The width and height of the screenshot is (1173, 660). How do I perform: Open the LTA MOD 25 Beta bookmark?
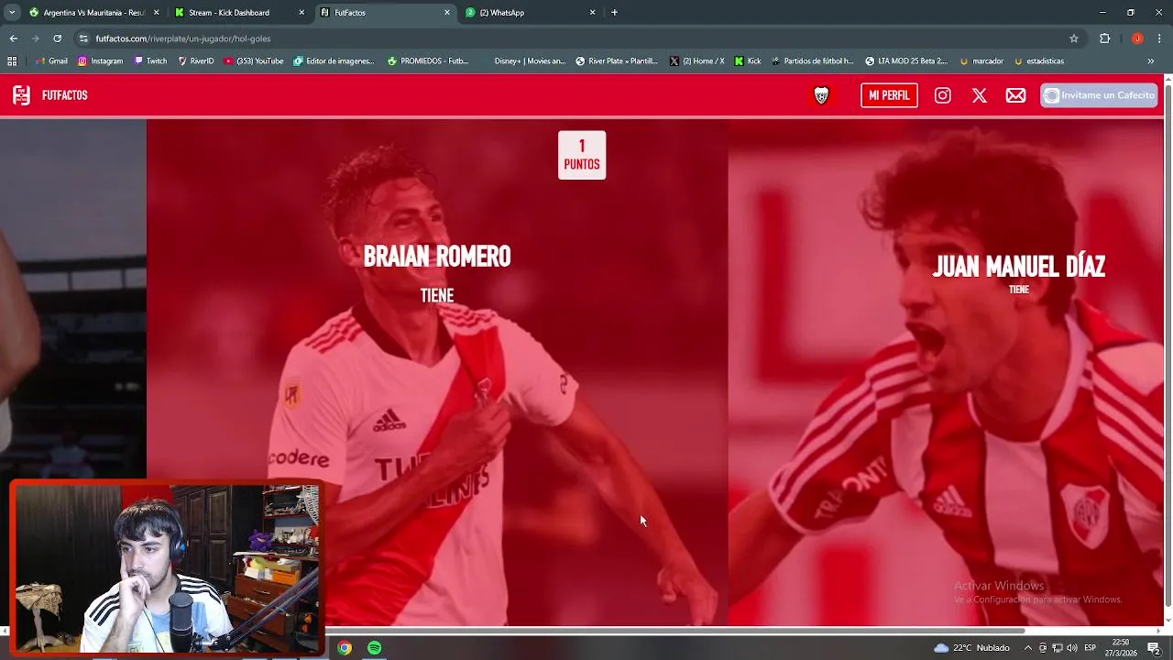pyautogui.click(x=906, y=61)
